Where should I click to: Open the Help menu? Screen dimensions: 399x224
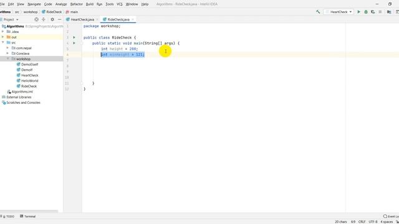pyautogui.click(x=145, y=4)
